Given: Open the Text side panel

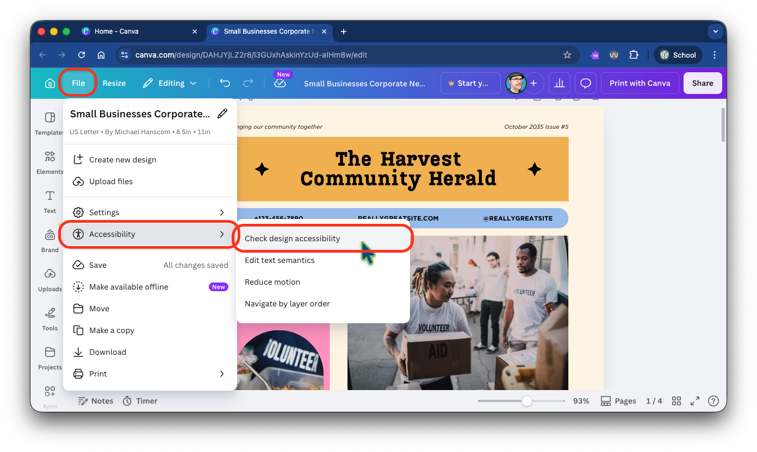Looking at the screenshot, I should (x=50, y=202).
